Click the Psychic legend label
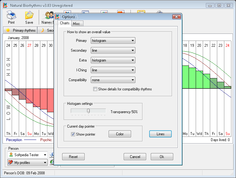This screenshot has width=236, height=178. click(46, 140)
